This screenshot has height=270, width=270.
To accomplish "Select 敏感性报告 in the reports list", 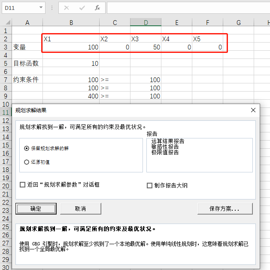I will pos(165,147).
